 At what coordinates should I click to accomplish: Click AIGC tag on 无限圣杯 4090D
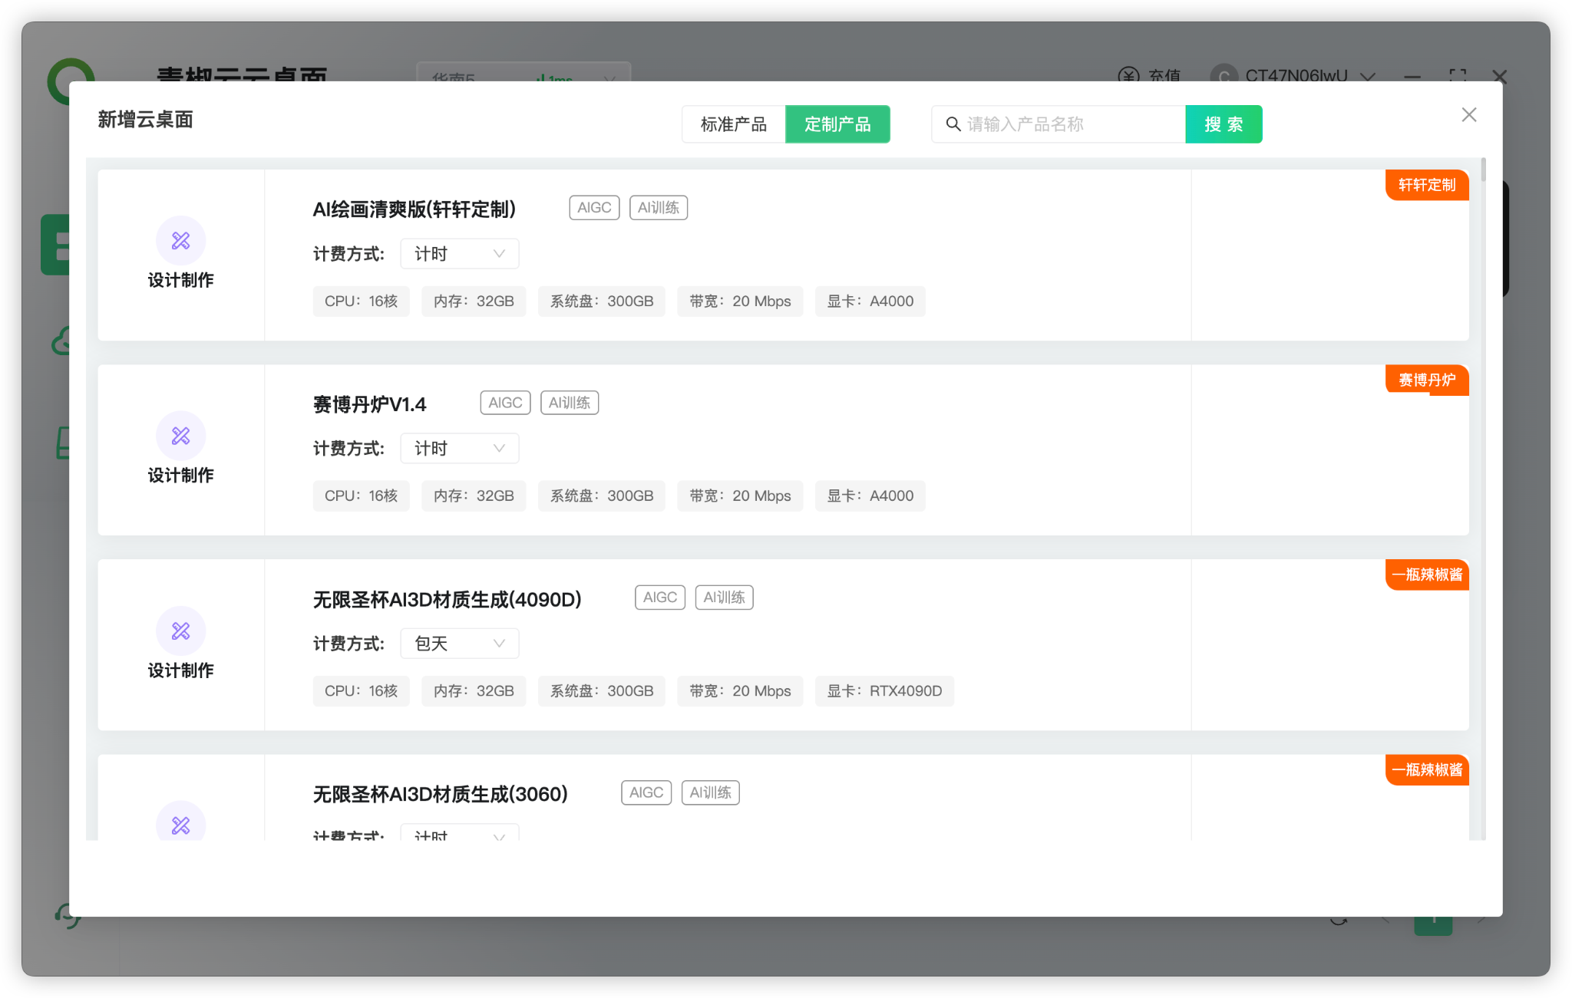660,598
